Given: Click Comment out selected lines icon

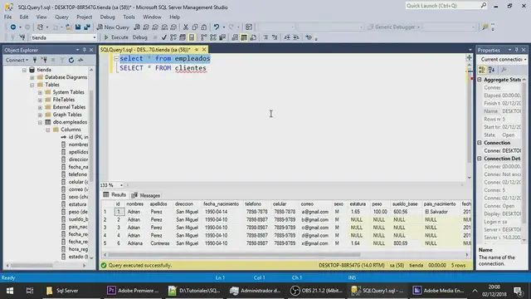Looking at the screenshot, I should [265, 37].
